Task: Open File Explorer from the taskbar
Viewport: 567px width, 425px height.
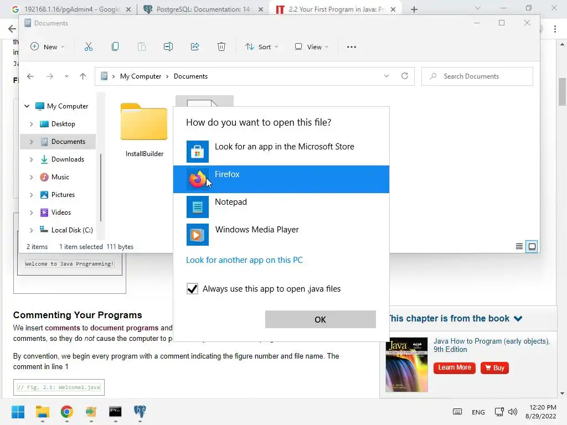Action: click(42, 412)
